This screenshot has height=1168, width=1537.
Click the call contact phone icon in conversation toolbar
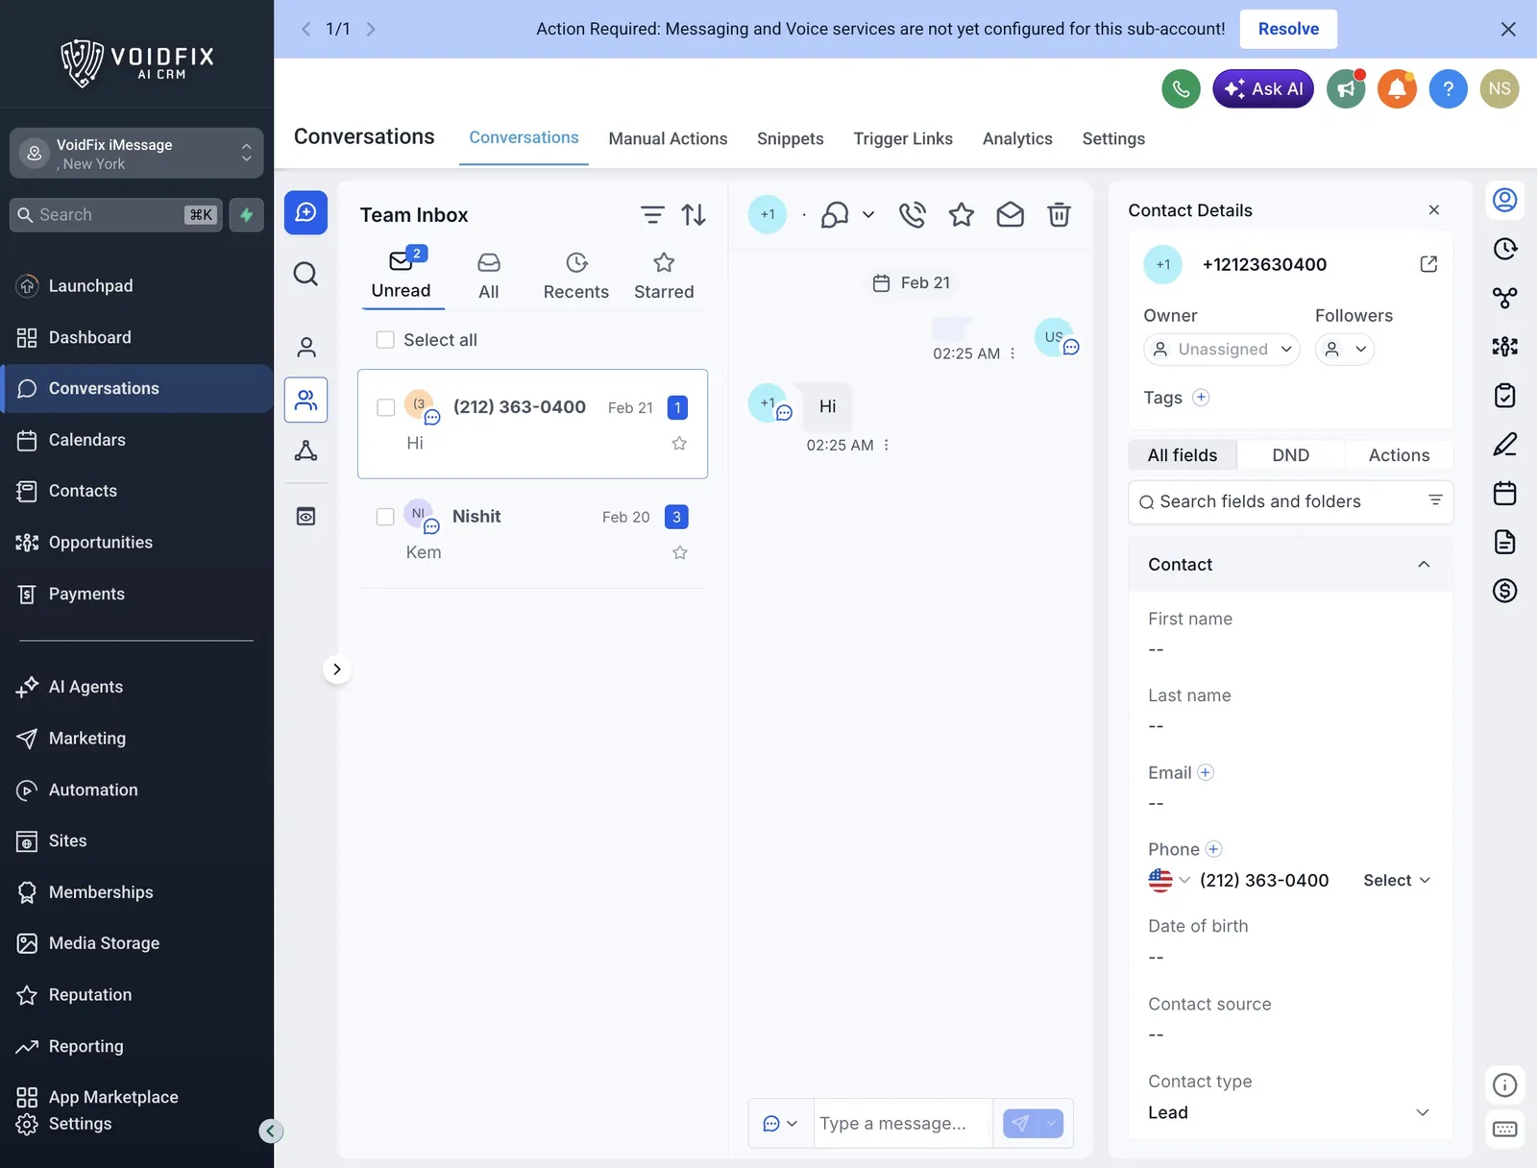point(912,215)
